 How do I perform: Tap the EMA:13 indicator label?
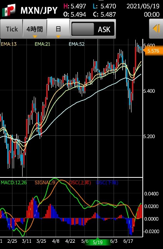click(x=9, y=44)
